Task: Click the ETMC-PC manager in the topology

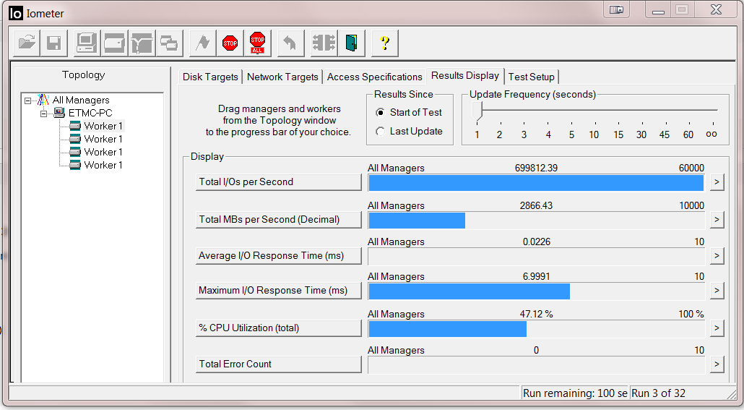Action: pos(90,114)
